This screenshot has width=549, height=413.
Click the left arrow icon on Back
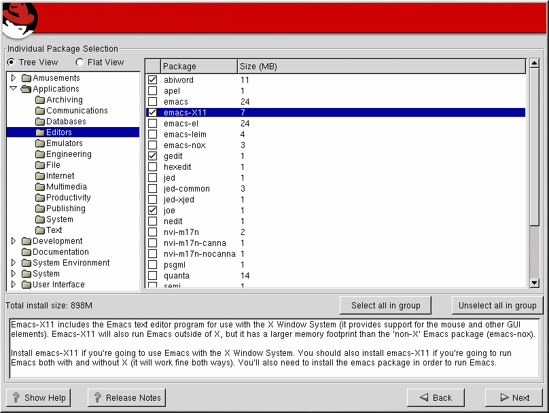tap(424, 397)
